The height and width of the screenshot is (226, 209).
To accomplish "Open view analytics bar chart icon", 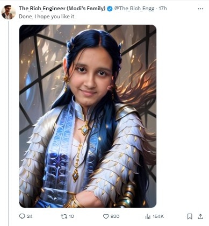I will point(148,216).
